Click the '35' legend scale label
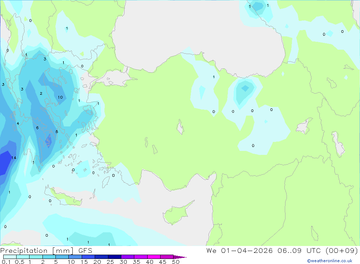This screenshot has width=360, height=264. pyautogui.click(x=136, y=262)
